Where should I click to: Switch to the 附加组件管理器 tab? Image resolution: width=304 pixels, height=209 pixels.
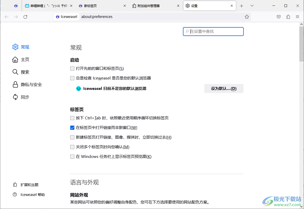[156, 6]
